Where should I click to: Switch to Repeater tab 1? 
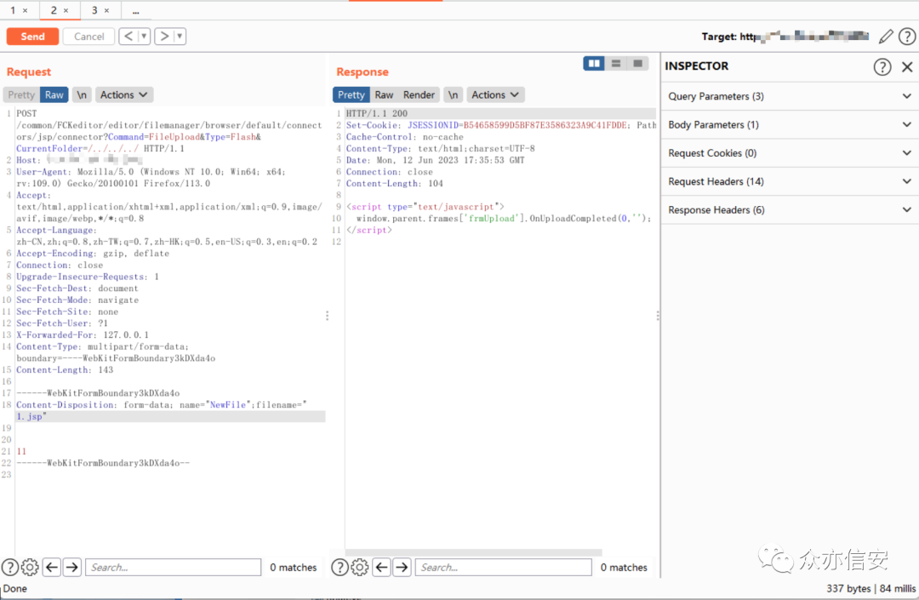(12, 10)
